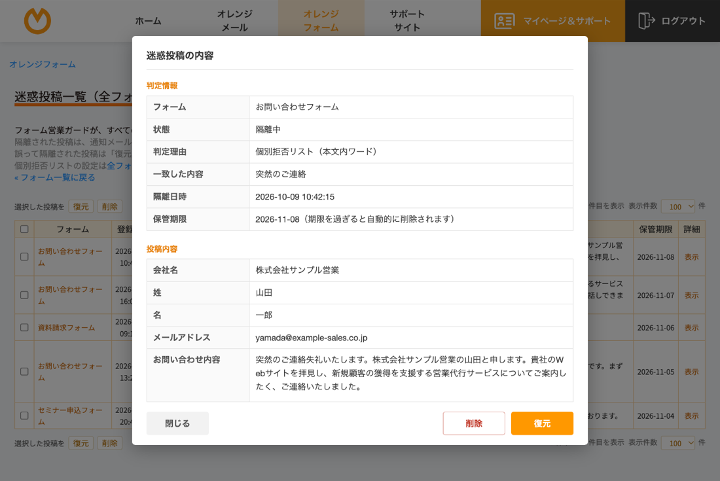Open the セミナー申込フォーム link in table
The height and width of the screenshot is (481, 720).
tap(70, 416)
